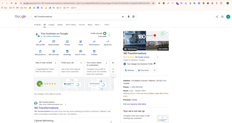Click the Website button
The image size is (232, 123).
[x=129, y=70]
